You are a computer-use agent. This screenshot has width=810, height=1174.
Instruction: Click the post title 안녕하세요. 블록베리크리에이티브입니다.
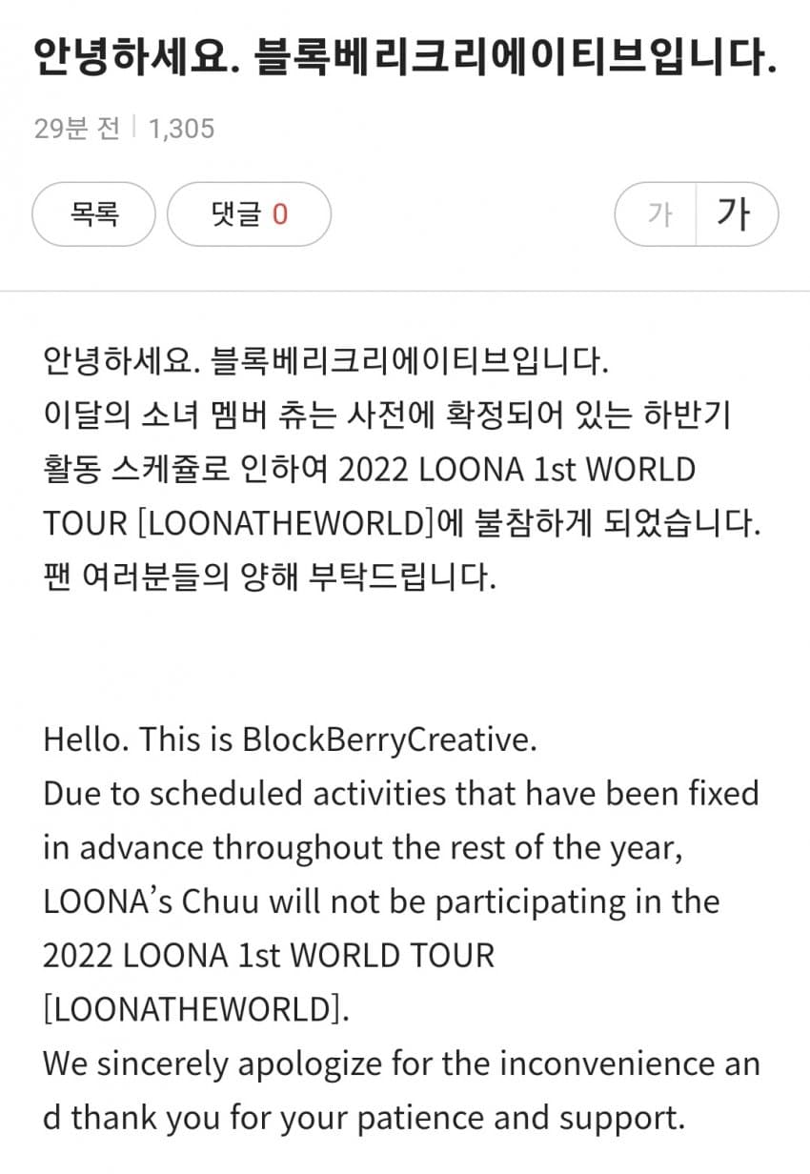coord(405,59)
